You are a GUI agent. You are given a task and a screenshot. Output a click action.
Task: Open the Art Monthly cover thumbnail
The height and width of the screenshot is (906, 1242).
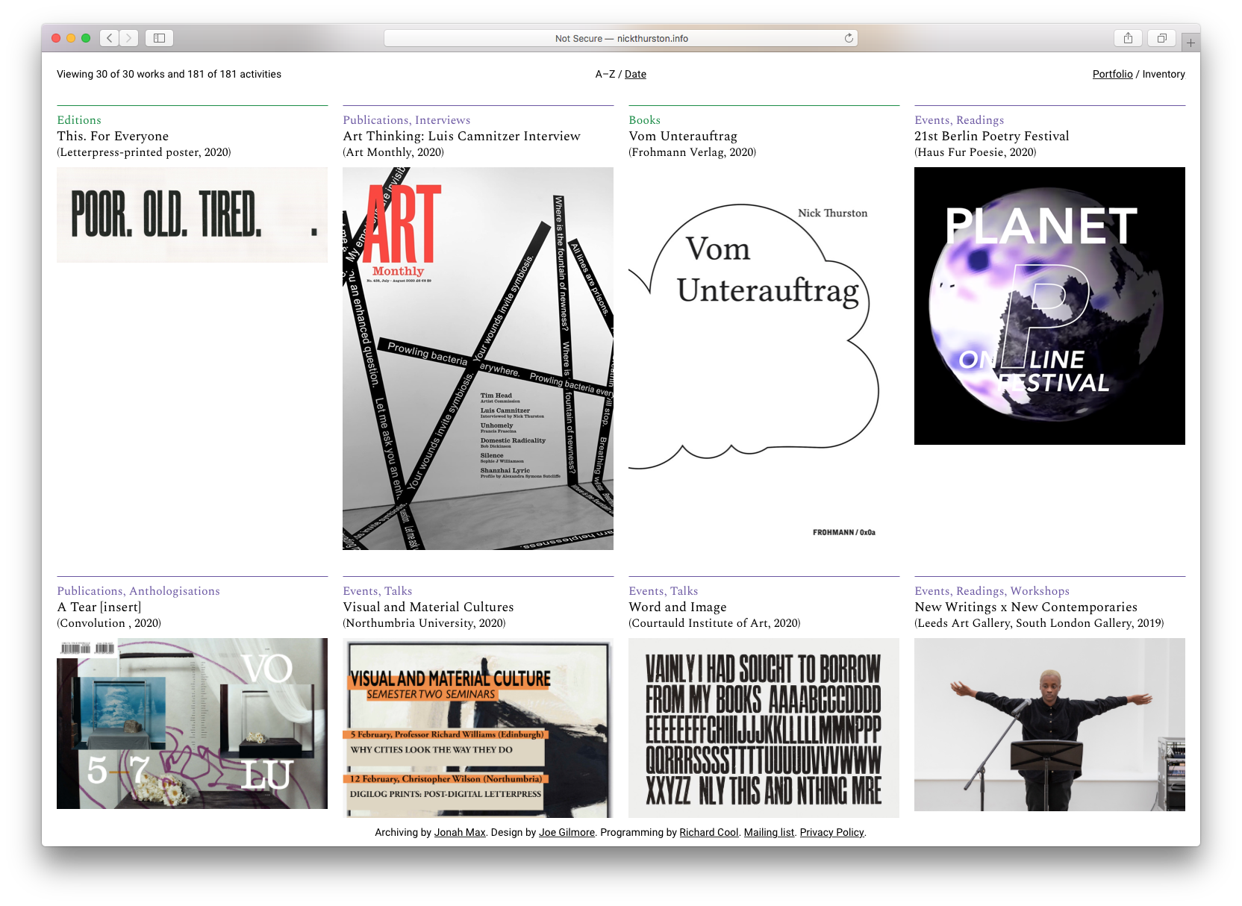(x=478, y=358)
